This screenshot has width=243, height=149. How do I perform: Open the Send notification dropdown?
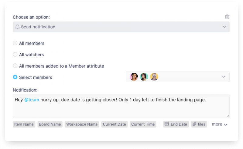point(121,27)
